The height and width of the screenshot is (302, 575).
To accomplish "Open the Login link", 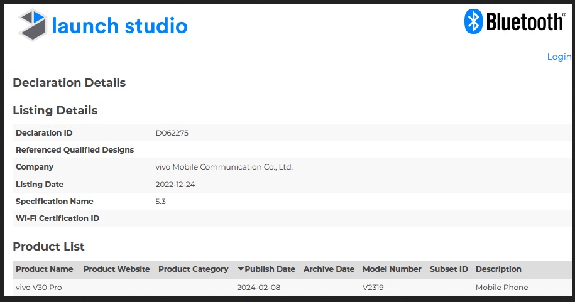I will click(x=559, y=57).
